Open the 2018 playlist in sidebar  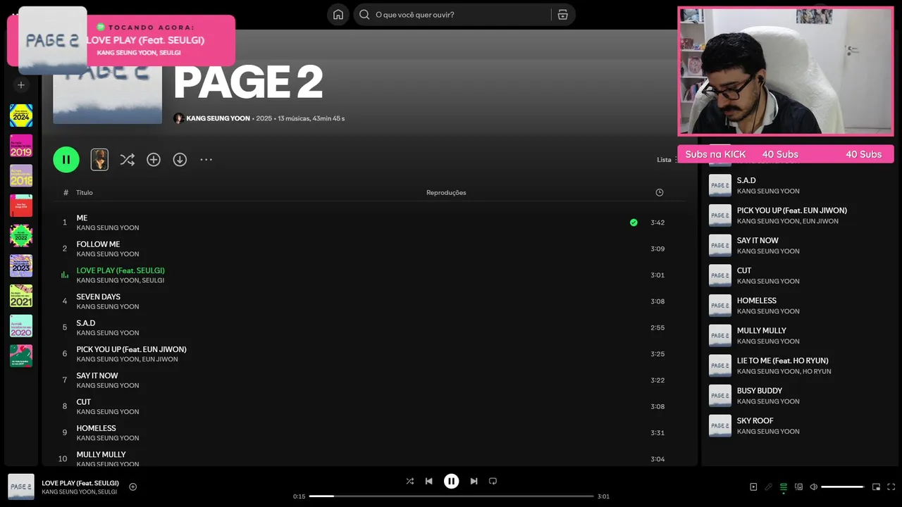tap(21, 175)
